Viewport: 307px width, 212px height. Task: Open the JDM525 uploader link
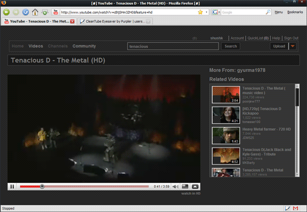click(x=248, y=138)
